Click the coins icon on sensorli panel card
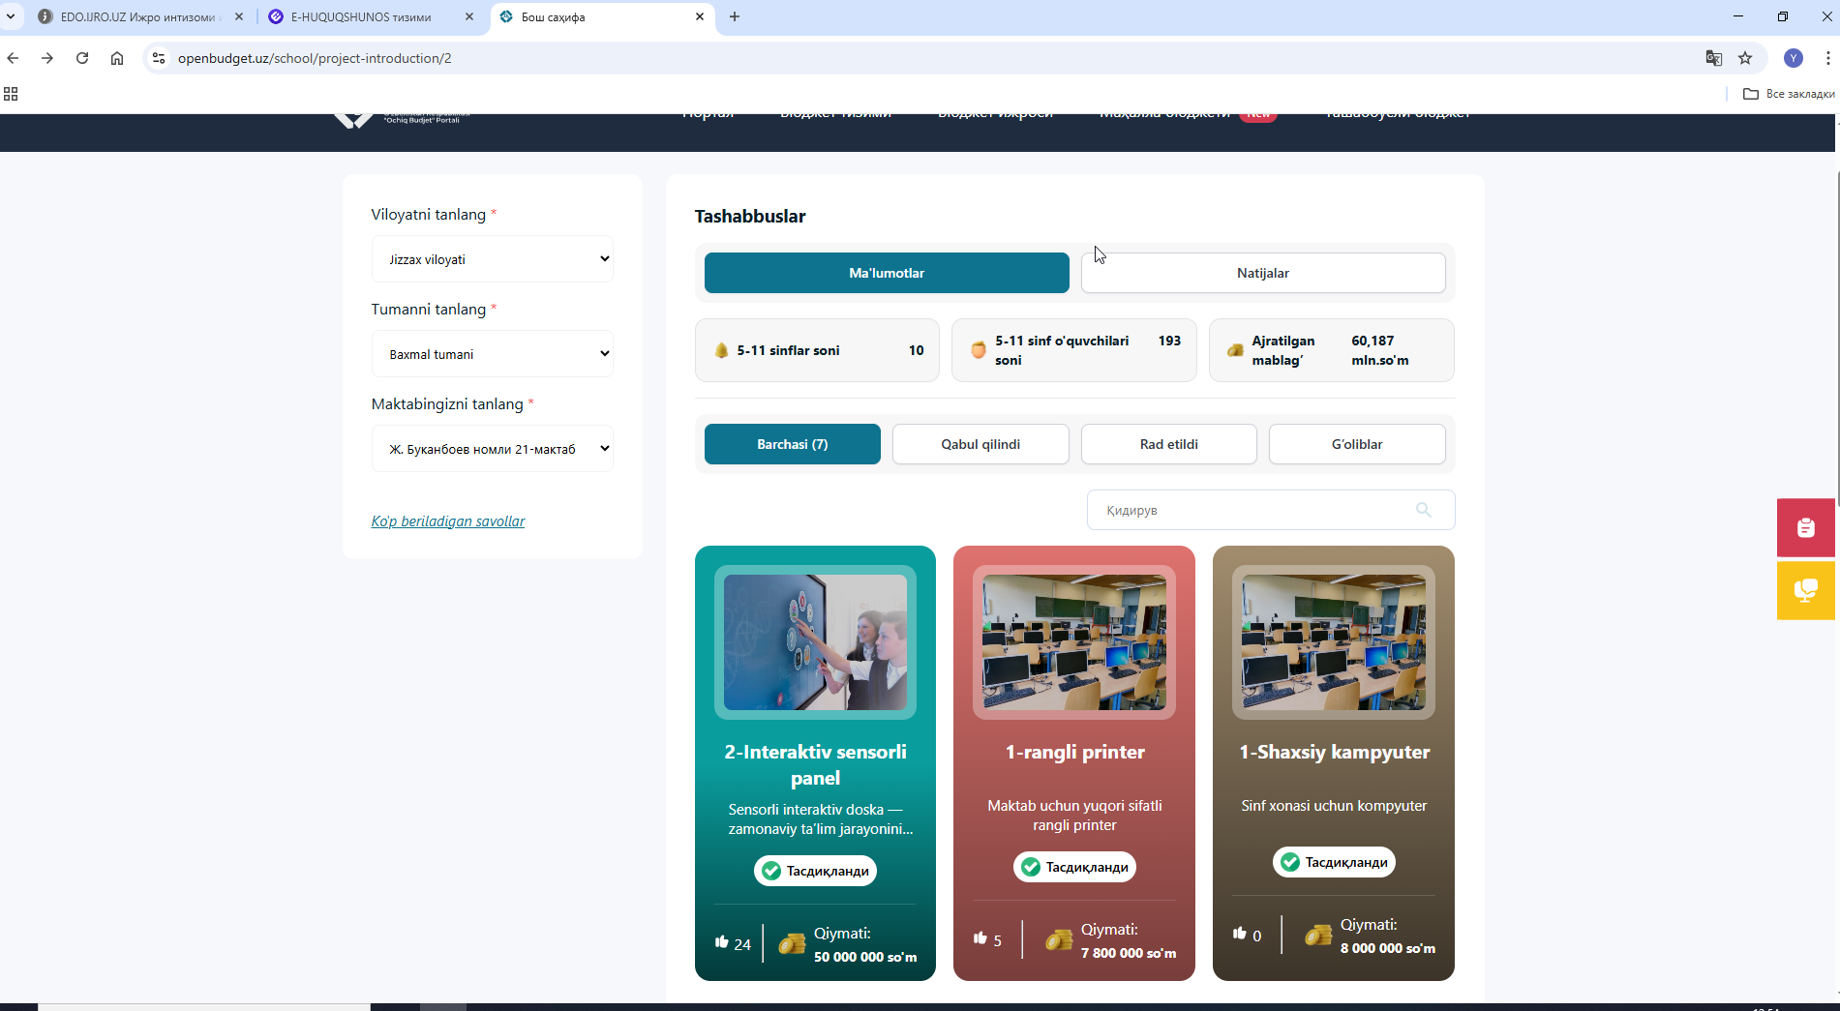This screenshot has width=1840, height=1011. coord(792,944)
